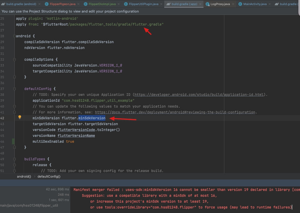Close the FlipperDioImpl.java editor tab
Viewport: 300px width, 213px height.
tap(118, 4)
